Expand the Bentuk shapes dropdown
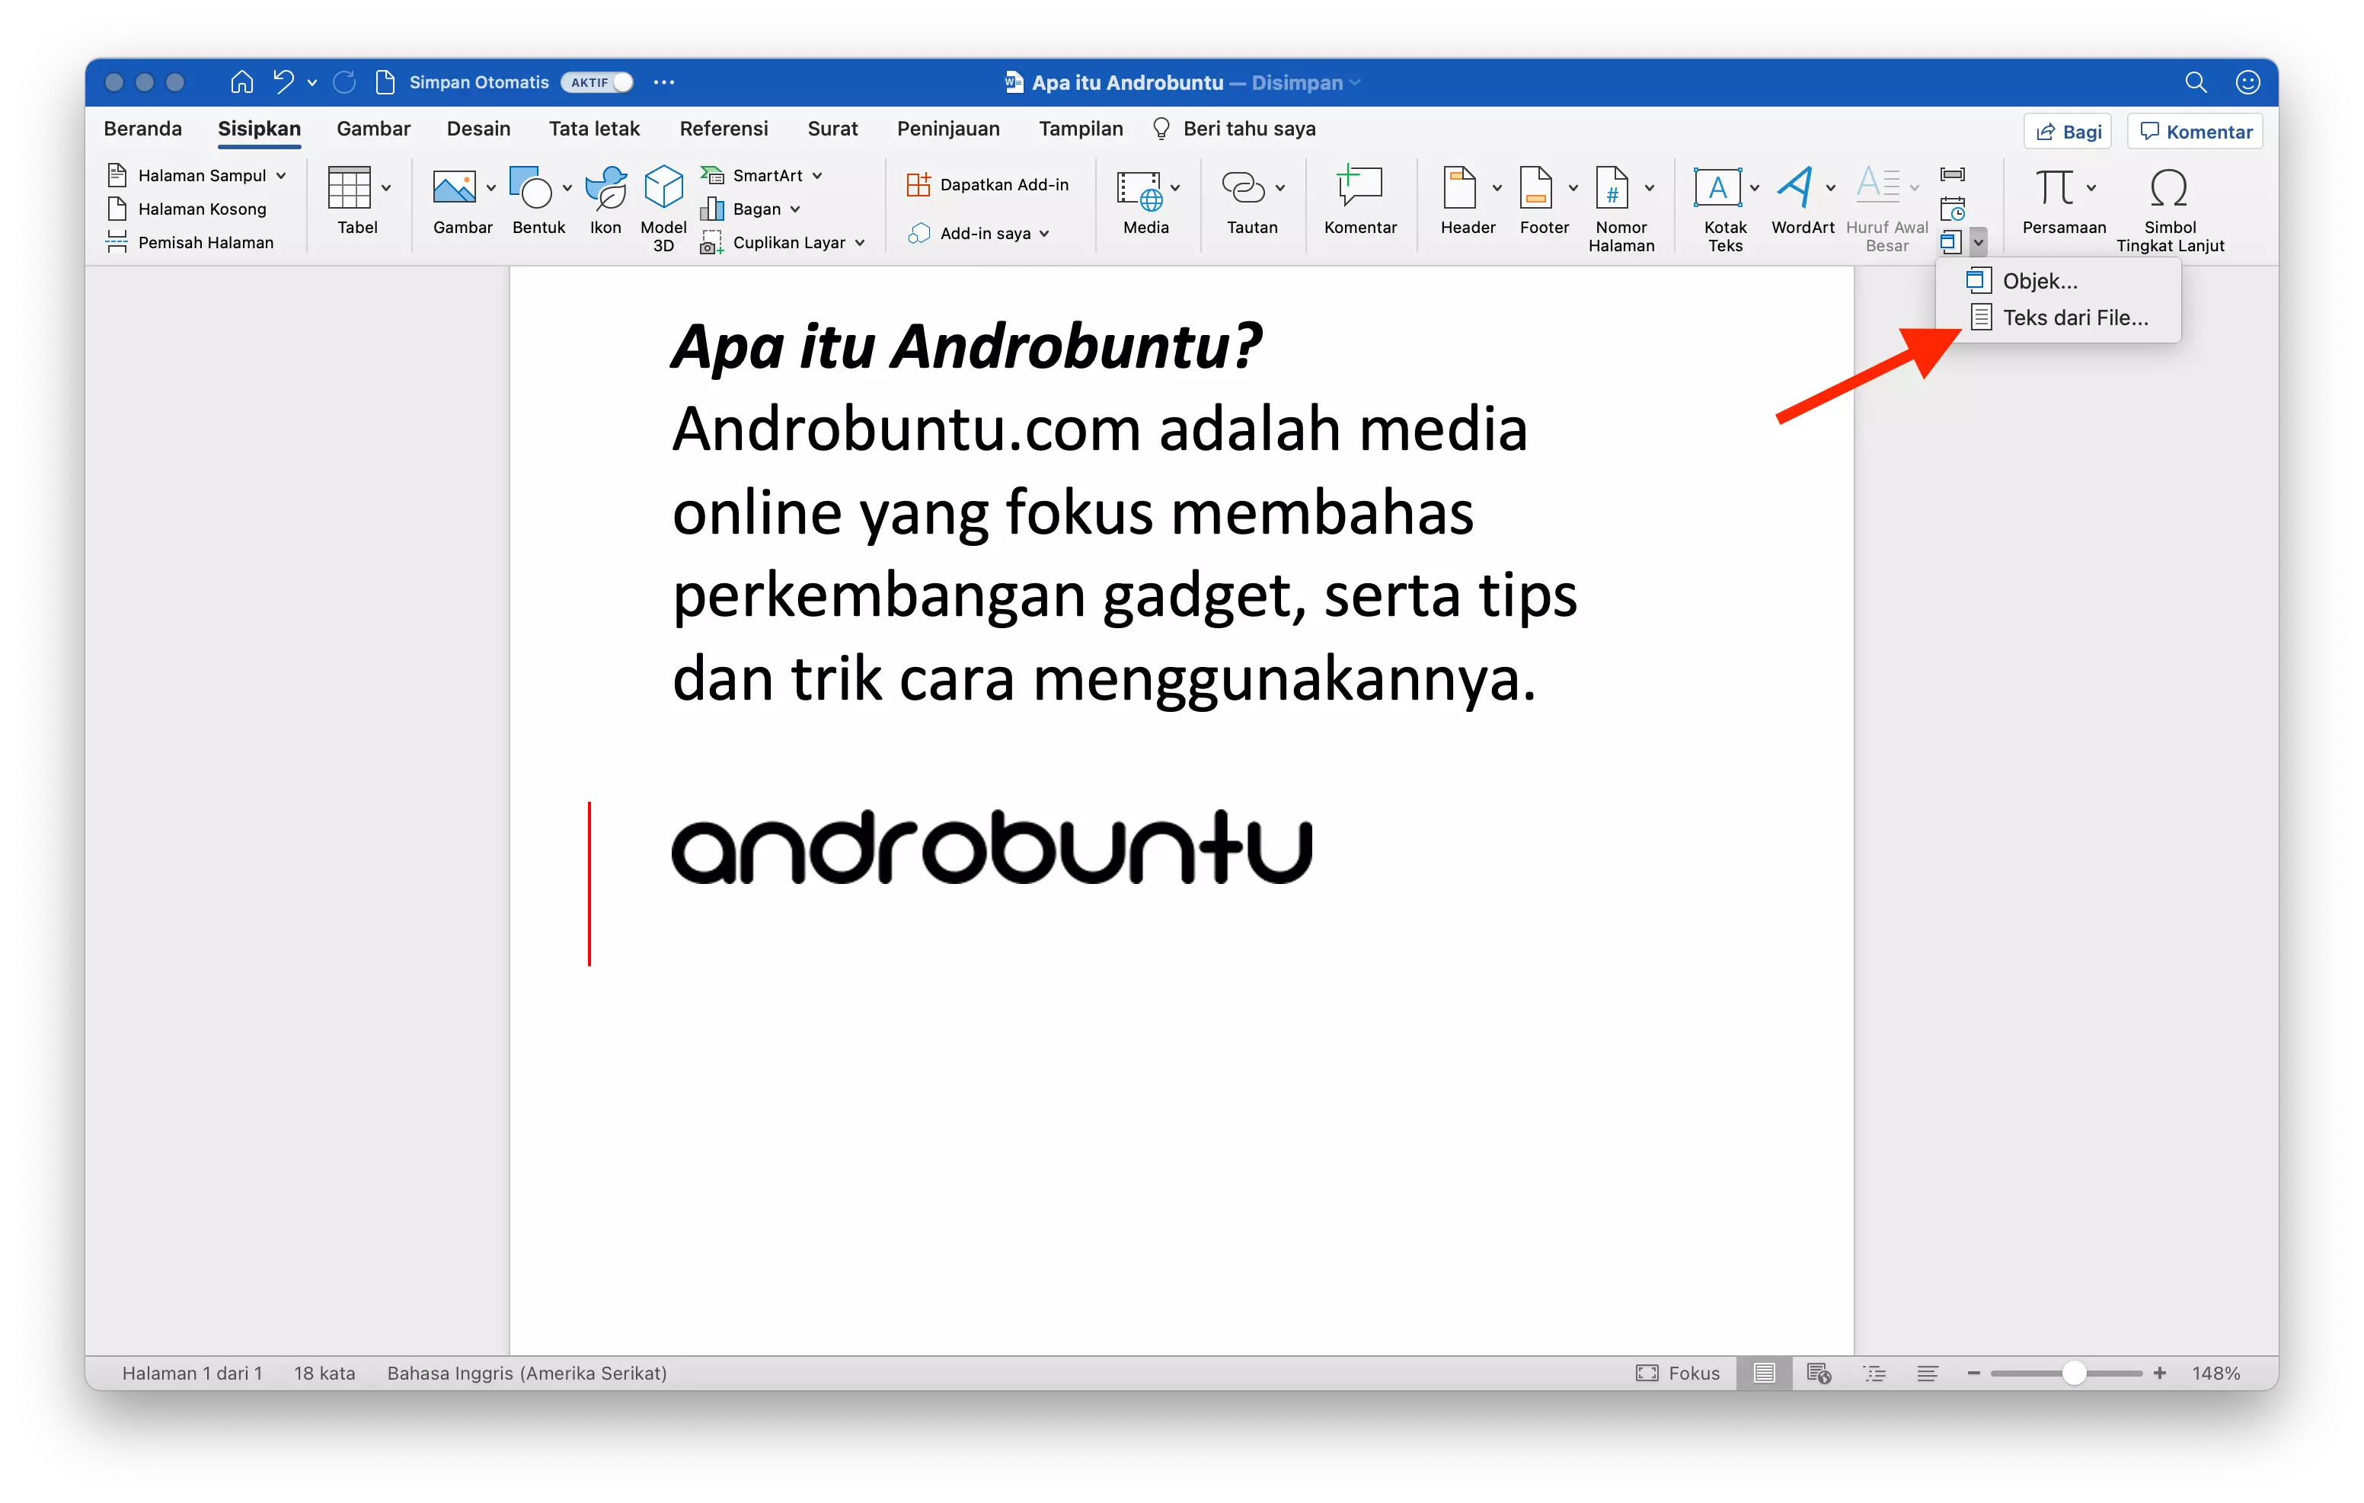 (x=567, y=189)
